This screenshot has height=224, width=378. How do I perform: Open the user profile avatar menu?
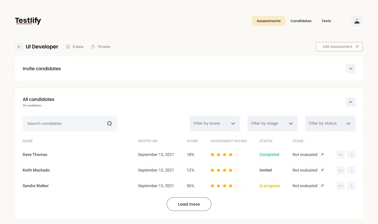point(357,21)
